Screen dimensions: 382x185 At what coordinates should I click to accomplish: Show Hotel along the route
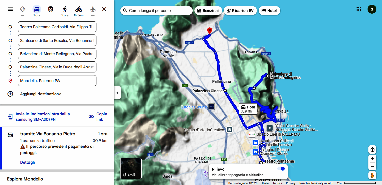tap(270, 11)
